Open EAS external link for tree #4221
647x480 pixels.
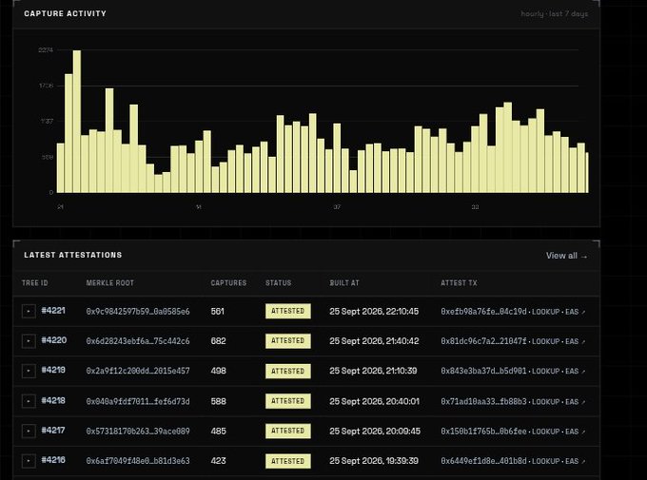click(x=576, y=312)
